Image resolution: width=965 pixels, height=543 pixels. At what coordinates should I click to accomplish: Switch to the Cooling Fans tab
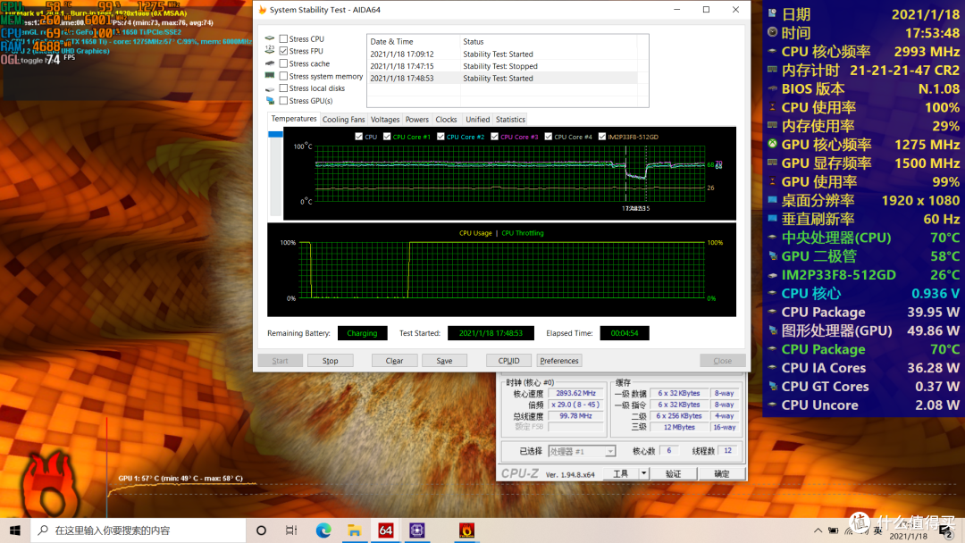[x=343, y=120]
